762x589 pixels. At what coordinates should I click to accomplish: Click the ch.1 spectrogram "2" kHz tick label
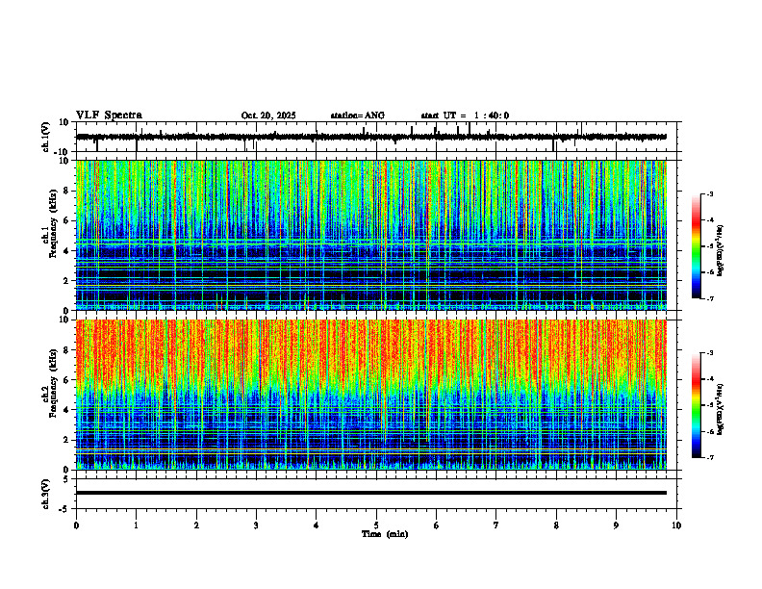coord(66,281)
